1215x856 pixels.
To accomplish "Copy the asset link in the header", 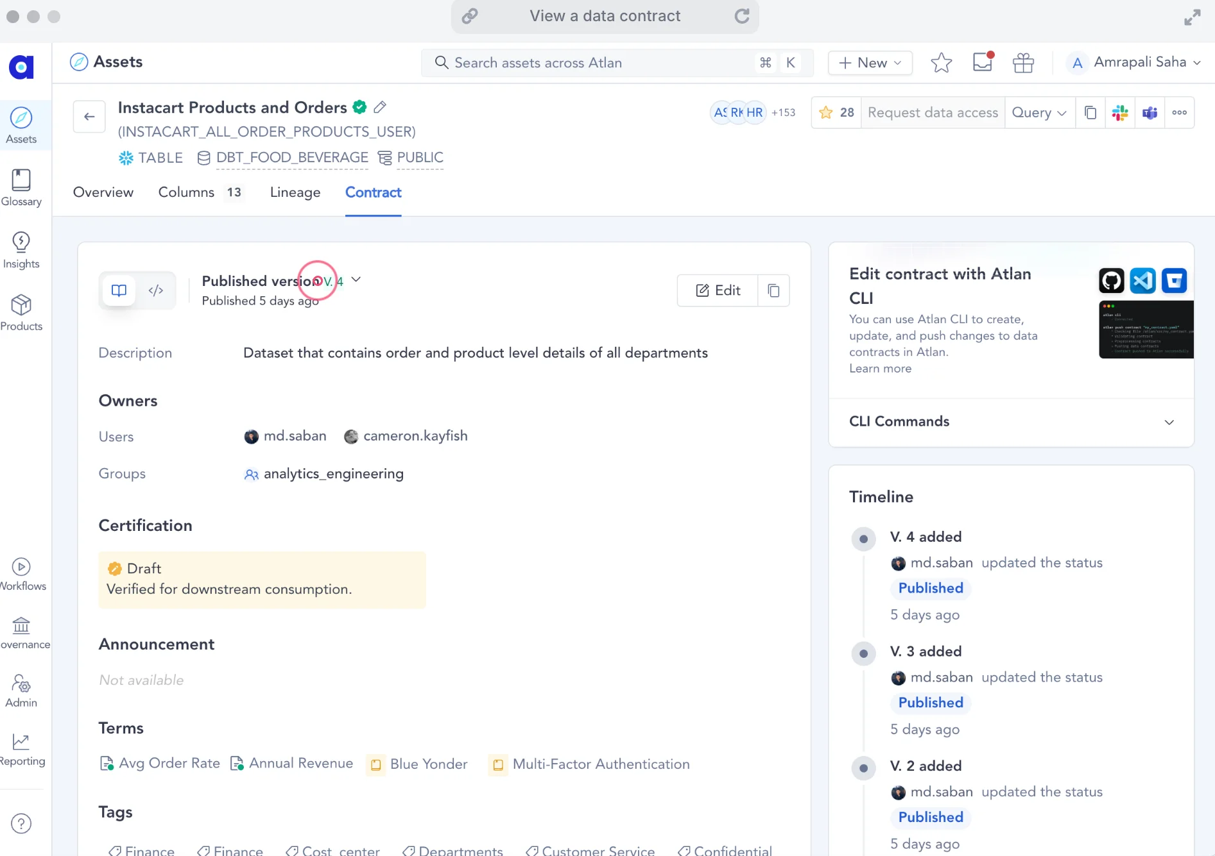I will (1090, 112).
